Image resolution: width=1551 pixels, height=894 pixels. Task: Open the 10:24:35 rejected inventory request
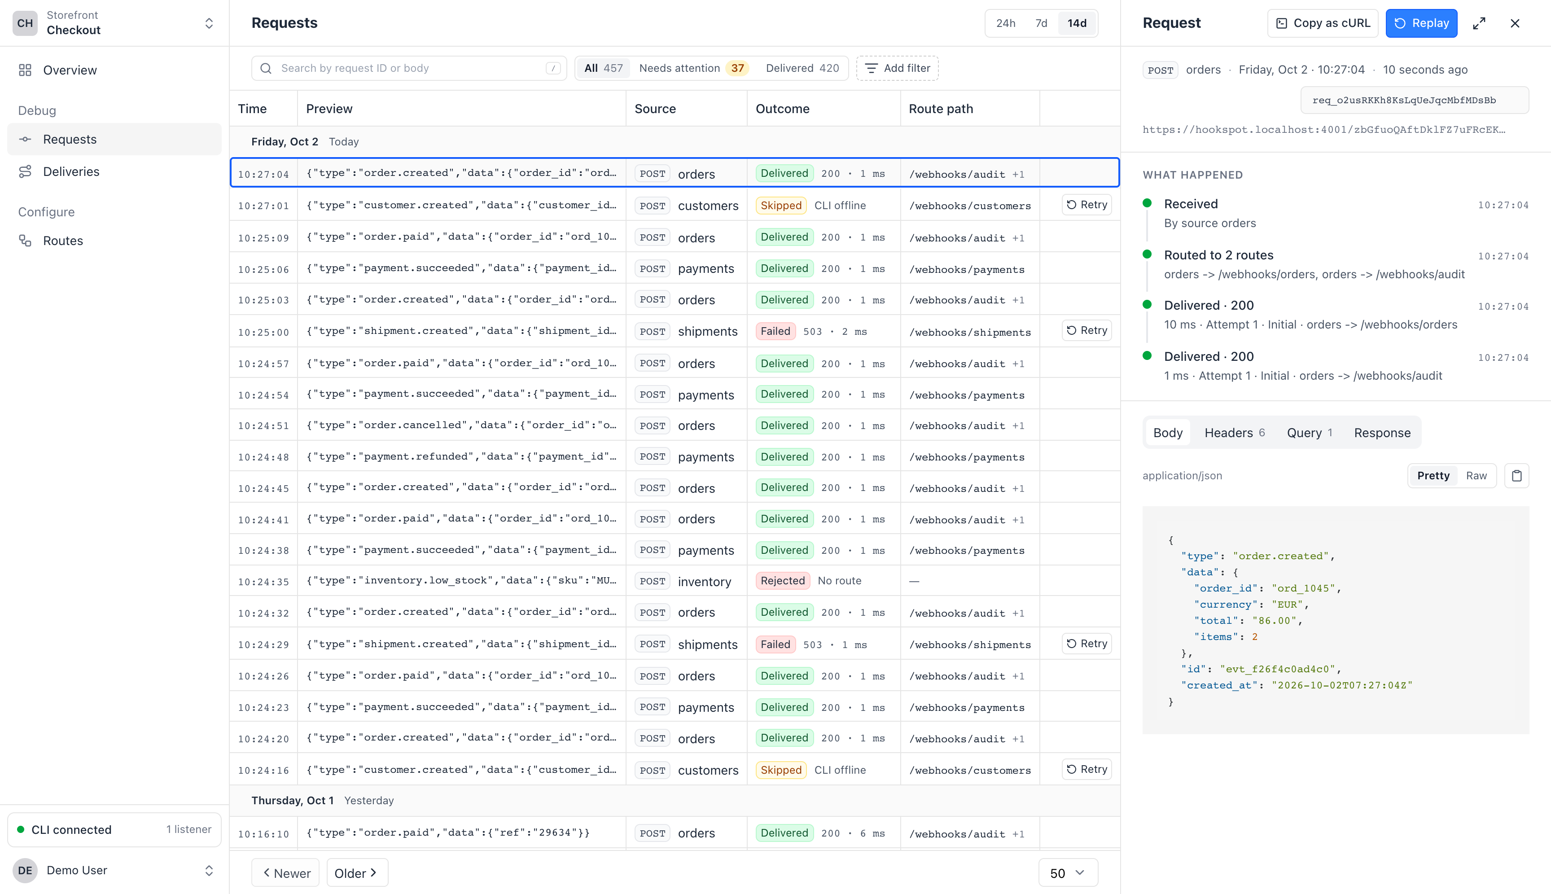click(674, 581)
